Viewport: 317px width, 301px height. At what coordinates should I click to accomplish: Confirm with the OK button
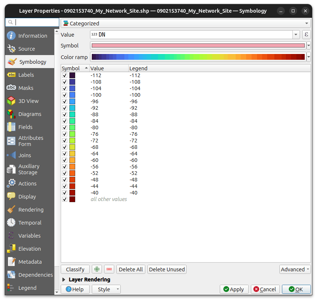click(x=296, y=289)
